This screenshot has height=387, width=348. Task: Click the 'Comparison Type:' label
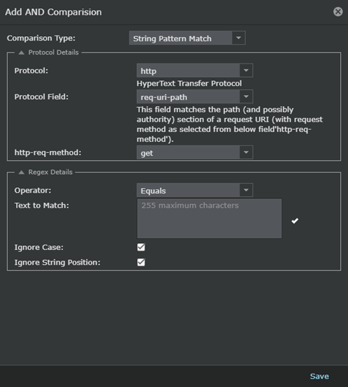coord(41,38)
